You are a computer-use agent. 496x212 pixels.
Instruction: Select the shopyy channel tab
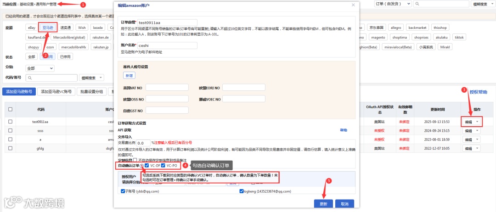[x=33, y=47]
